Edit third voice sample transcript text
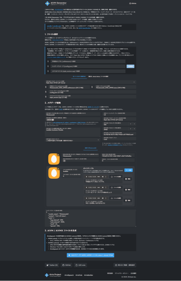181x281 pixels. tap(103, 203)
